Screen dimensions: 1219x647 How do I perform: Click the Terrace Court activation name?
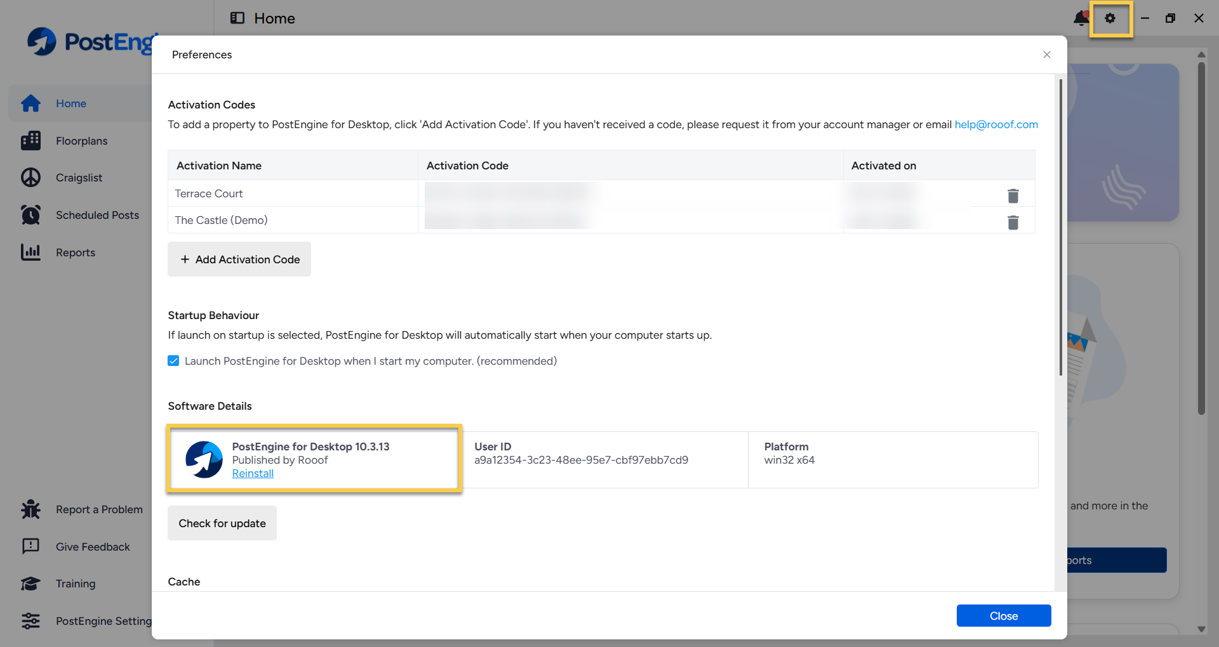pyautogui.click(x=209, y=193)
